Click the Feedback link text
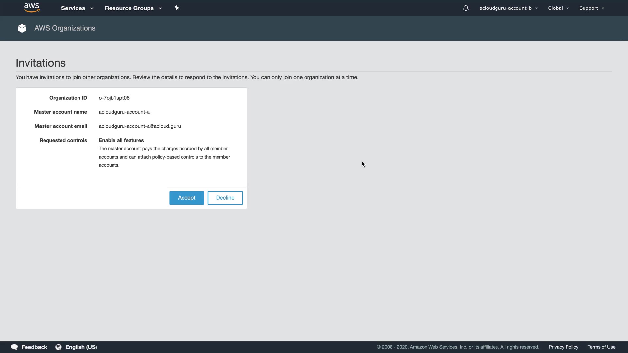The height and width of the screenshot is (353, 628). pos(34,347)
